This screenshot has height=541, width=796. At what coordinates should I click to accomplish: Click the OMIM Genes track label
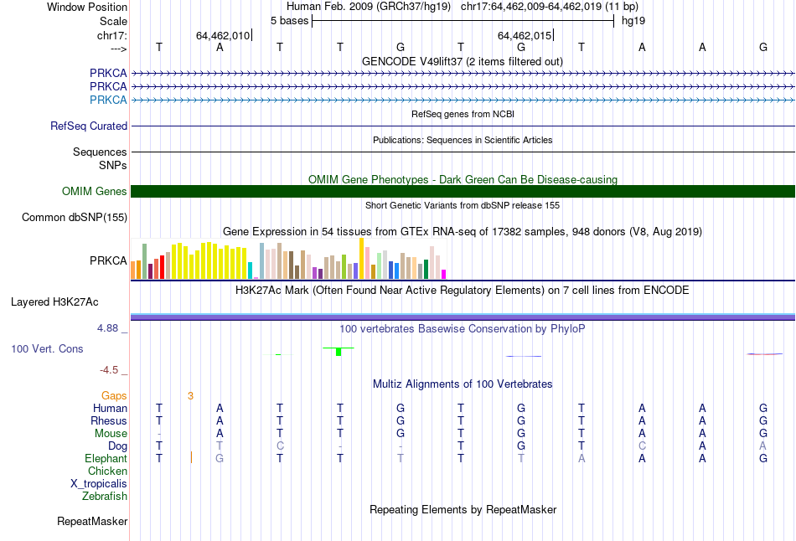point(95,191)
